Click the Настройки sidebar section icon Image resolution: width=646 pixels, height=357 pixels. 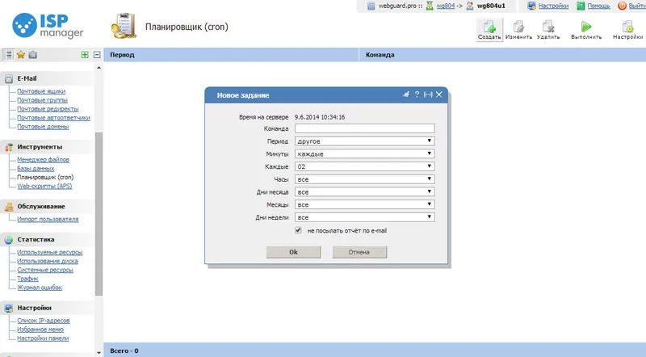pos(9,308)
